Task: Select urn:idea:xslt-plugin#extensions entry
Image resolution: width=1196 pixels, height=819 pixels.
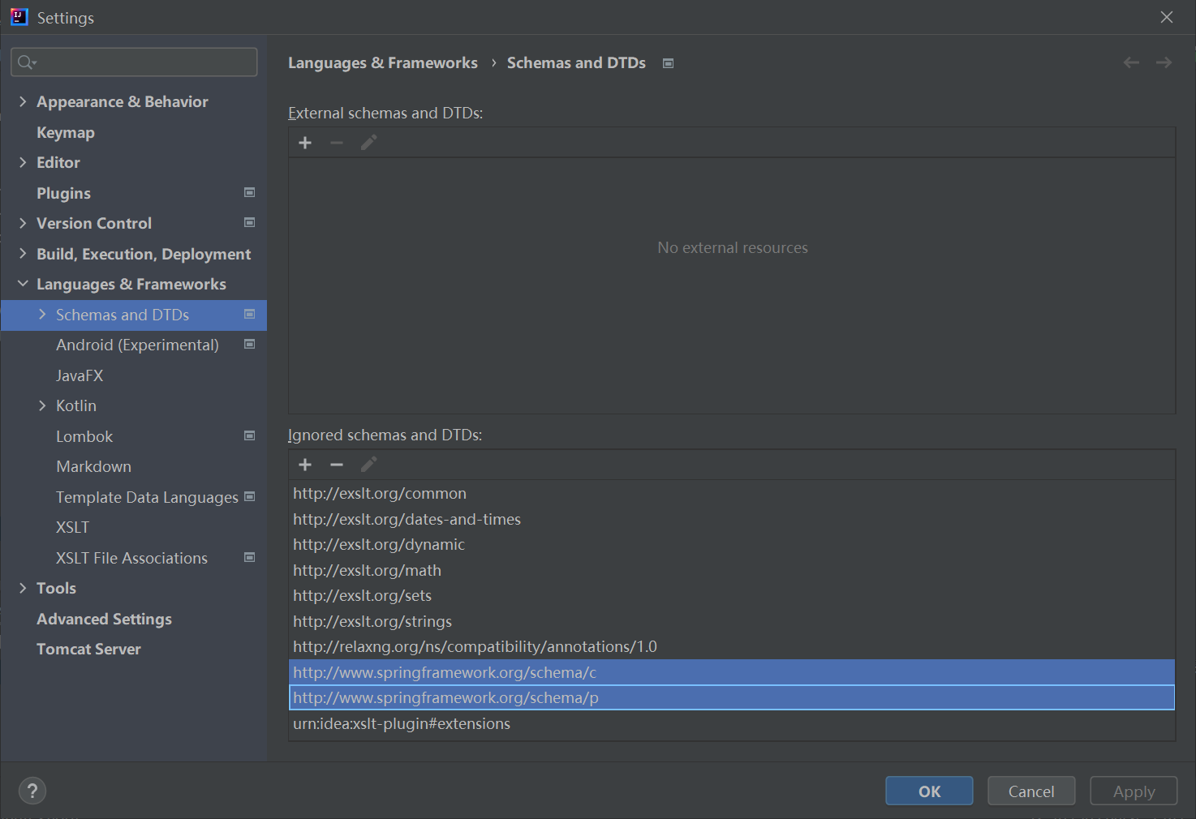Action: (732, 723)
